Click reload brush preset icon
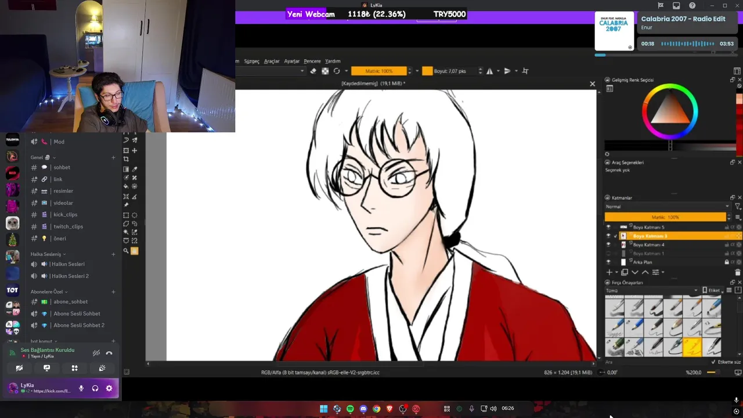Viewport: 743px width, 418px height. pyautogui.click(x=337, y=71)
